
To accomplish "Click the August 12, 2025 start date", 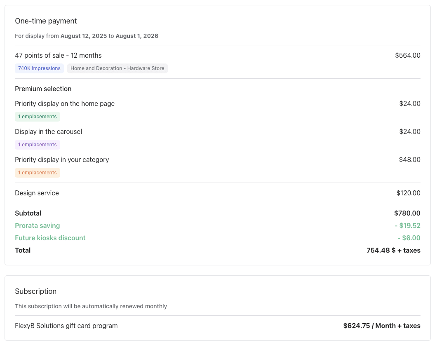I will [x=84, y=36].
